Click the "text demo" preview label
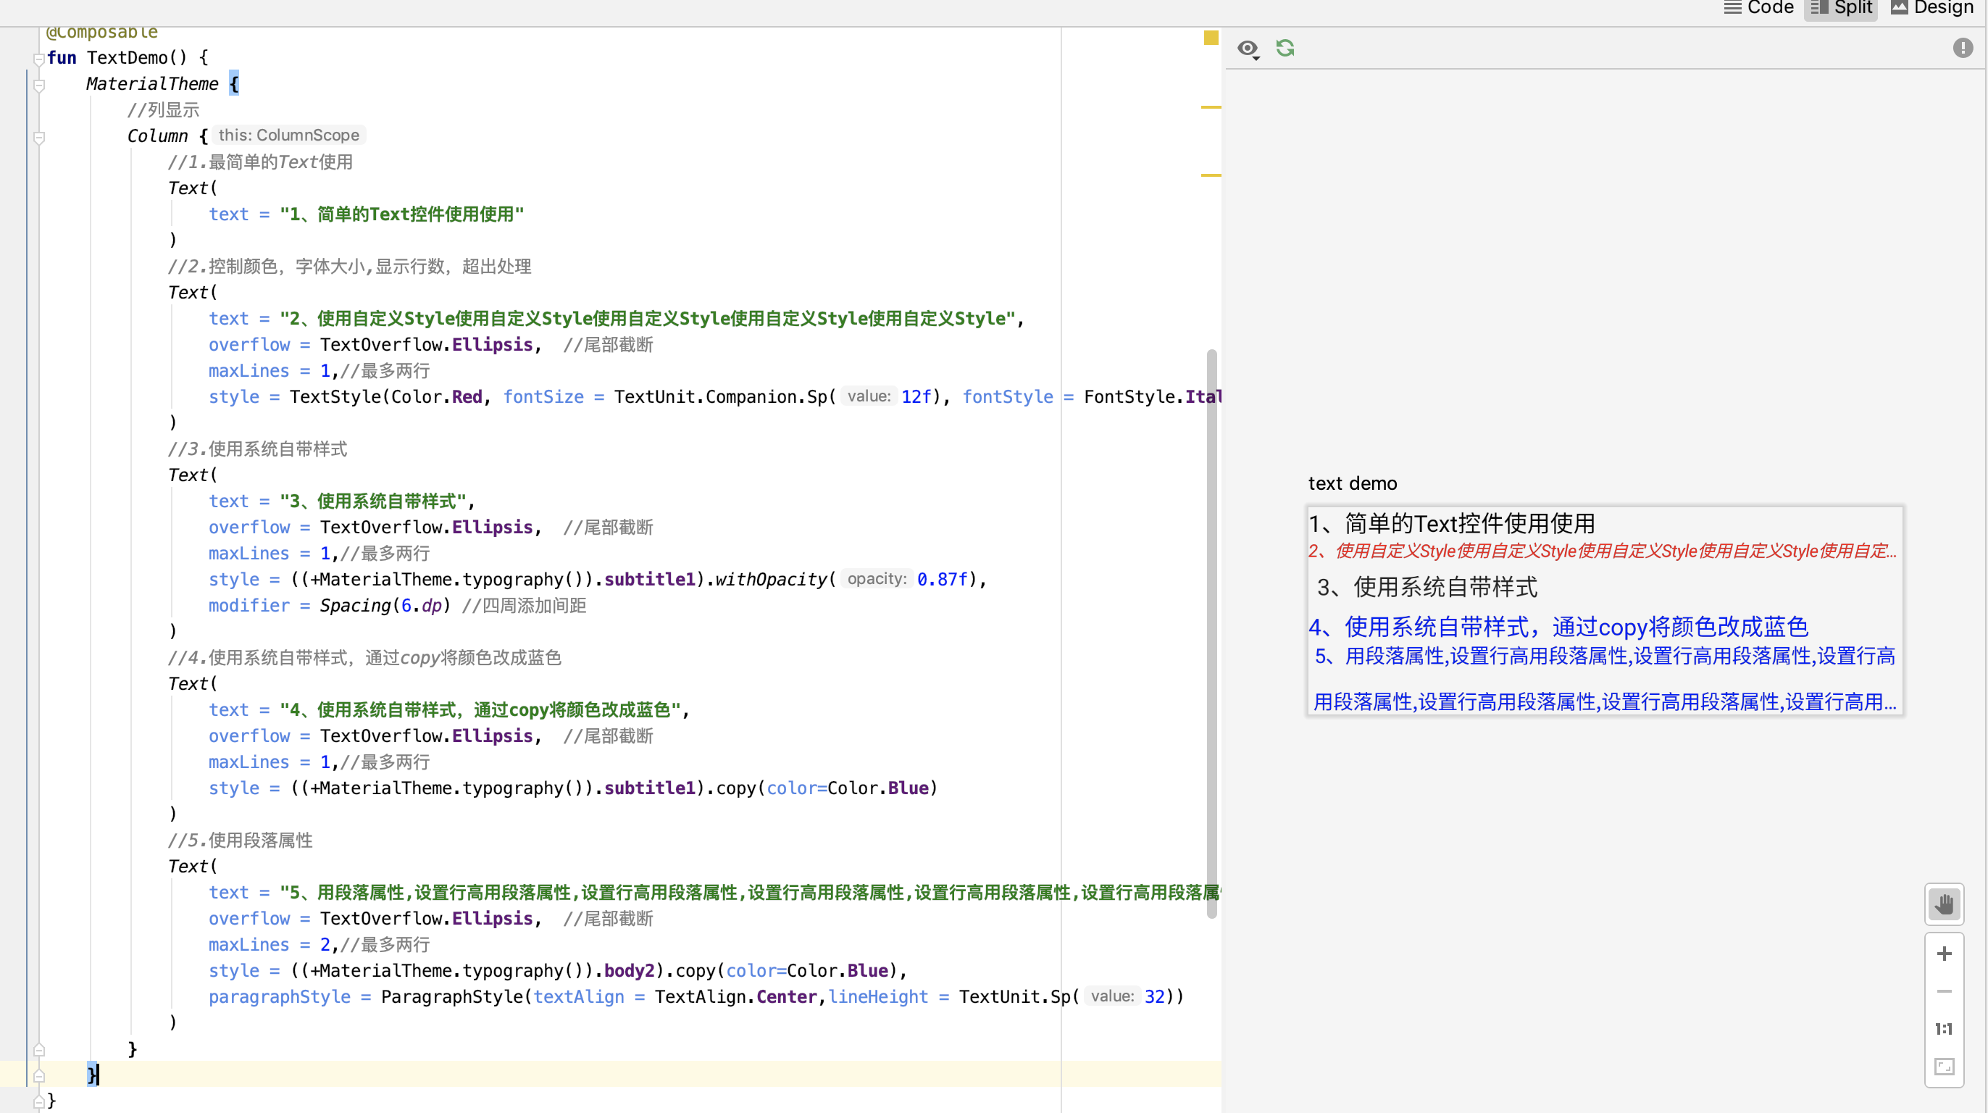1988x1113 pixels. [x=1352, y=483]
